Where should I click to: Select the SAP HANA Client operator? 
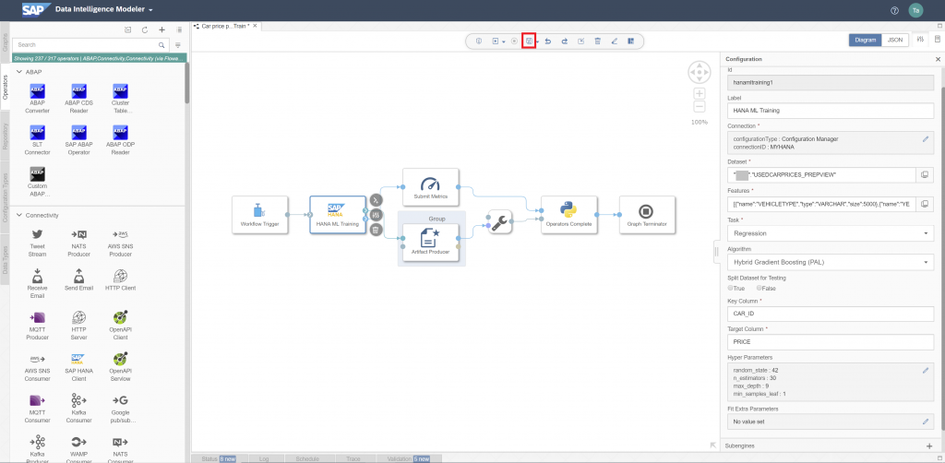click(x=79, y=366)
